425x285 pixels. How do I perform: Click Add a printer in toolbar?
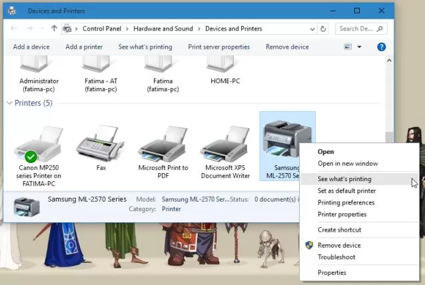pos(84,47)
